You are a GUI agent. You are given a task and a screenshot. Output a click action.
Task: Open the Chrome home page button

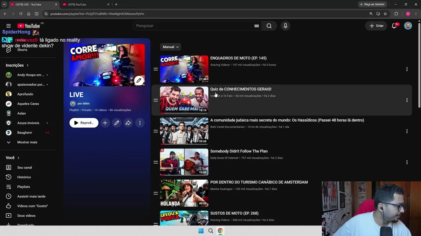(x=29, y=14)
